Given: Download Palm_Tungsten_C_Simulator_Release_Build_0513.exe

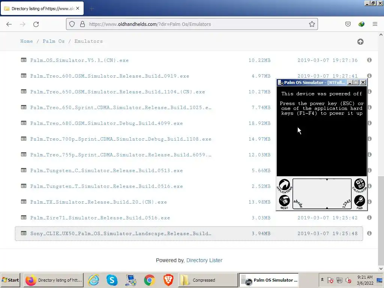Looking at the screenshot, I should click(x=106, y=171).
